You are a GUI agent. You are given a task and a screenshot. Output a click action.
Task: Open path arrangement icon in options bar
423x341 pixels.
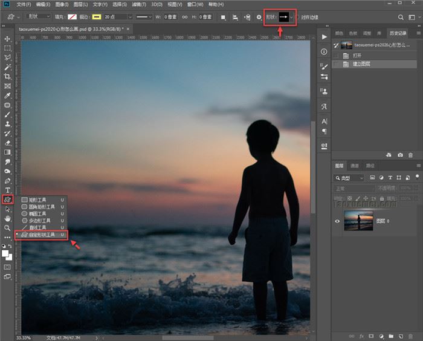click(x=247, y=18)
